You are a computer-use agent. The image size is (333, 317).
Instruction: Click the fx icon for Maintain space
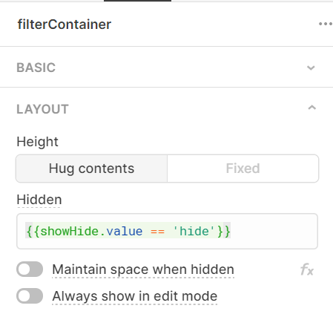coord(307,269)
